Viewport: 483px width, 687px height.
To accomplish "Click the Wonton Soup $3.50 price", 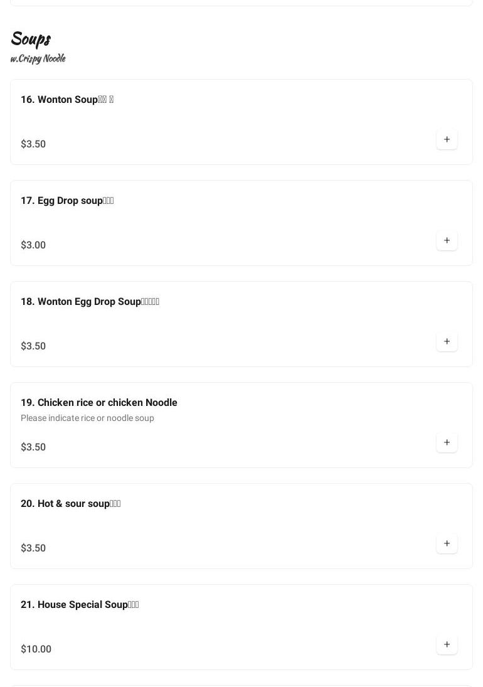I will [33, 144].
